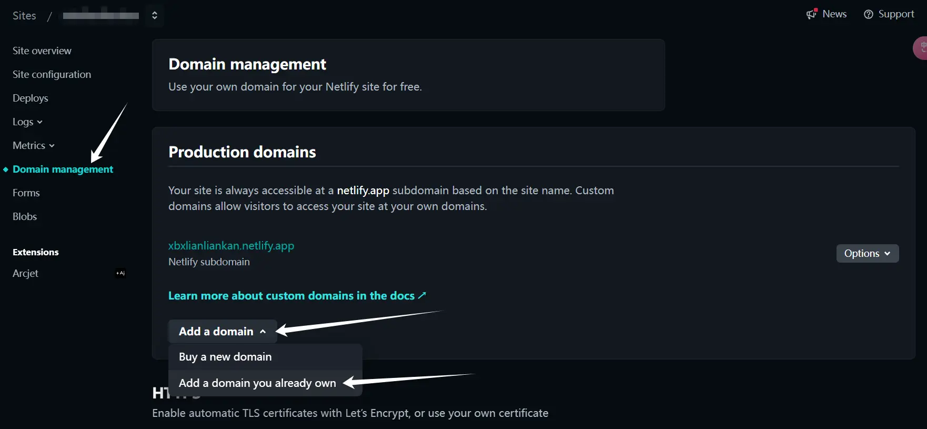Select Buy a new domain
Image resolution: width=927 pixels, height=429 pixels.
225,357
